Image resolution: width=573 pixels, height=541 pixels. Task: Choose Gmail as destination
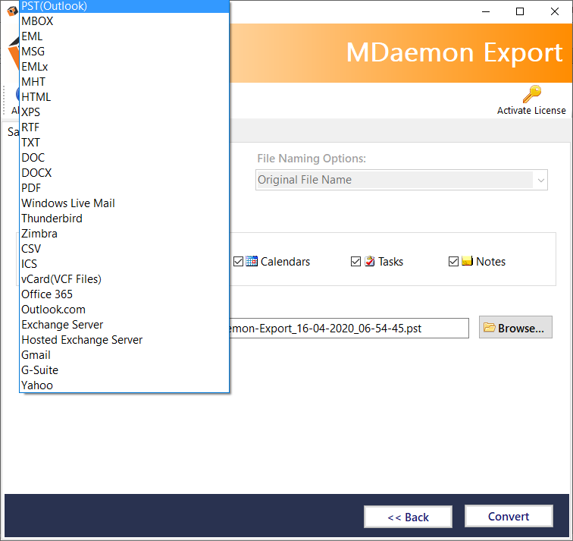(x=124, y=355)
